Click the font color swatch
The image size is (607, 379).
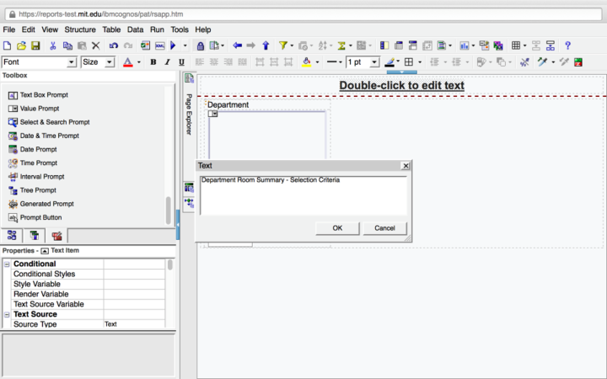(127, 62)
